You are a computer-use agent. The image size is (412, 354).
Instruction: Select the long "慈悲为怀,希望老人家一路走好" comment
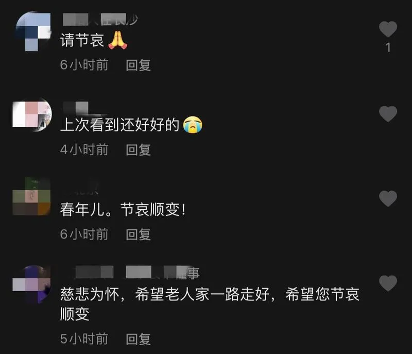pos(210,304)
